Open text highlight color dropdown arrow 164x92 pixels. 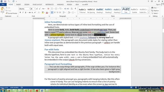[45, 13]
